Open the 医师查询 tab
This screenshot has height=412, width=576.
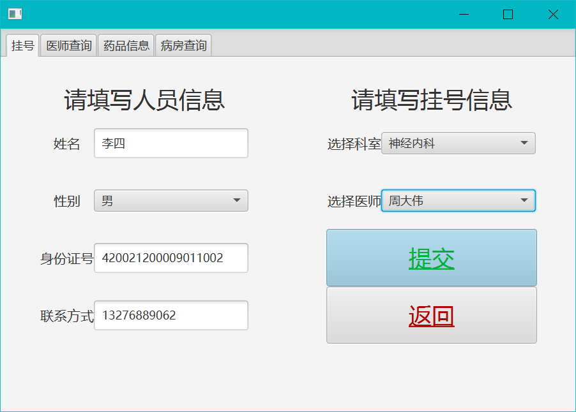pyautogui.click(x=69, y=45)
